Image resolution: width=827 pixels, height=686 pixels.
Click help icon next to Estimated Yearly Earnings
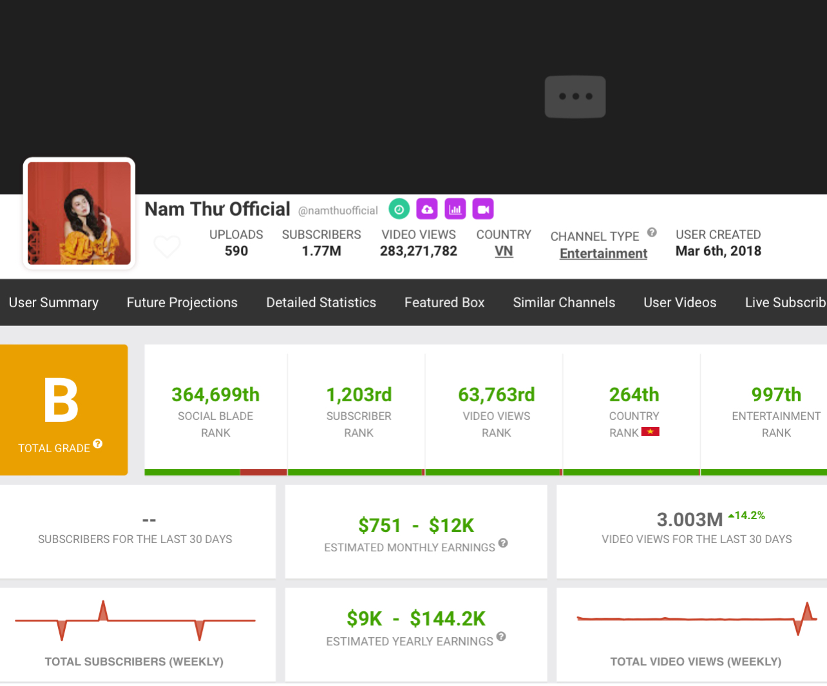(501, 636)
